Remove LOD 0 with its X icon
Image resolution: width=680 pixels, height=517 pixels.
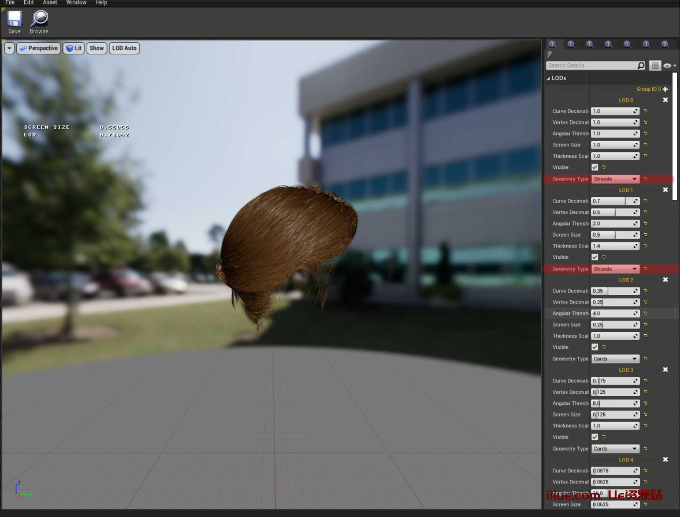665,100
